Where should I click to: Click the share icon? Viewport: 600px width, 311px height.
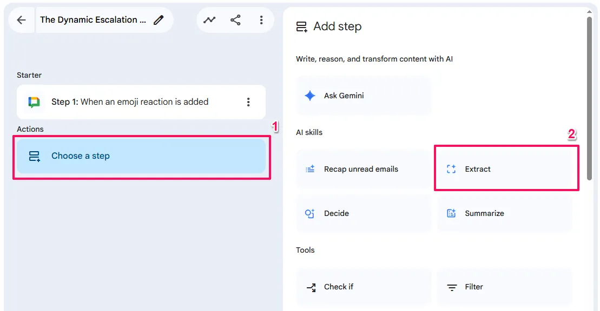(x=235, y=20)
